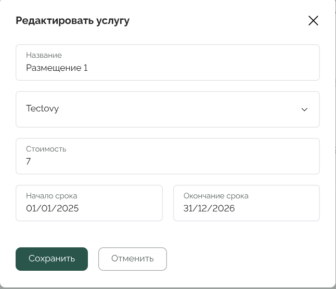The image size is (336, 289).
Task: Click the Сохранить button
Action: pyautogui.click(x=51, y=259)
